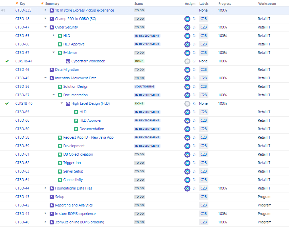This screenshot has width=289, height=239.
Task: Click story icon beside Solution Design
Action: click(x=60, y=87)
